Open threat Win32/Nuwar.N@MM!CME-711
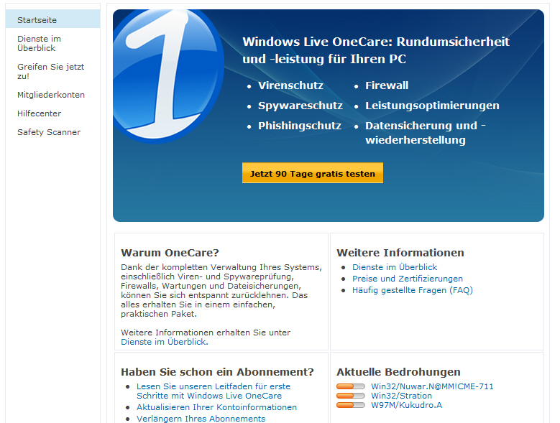The width and height of the screenshot is (560, 423). (x=432, y=386)
